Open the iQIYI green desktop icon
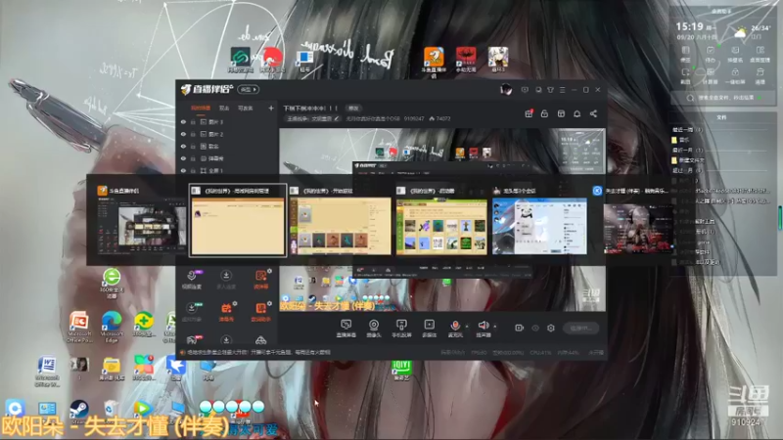Viewport: 783px width, 440px height. 401,371
